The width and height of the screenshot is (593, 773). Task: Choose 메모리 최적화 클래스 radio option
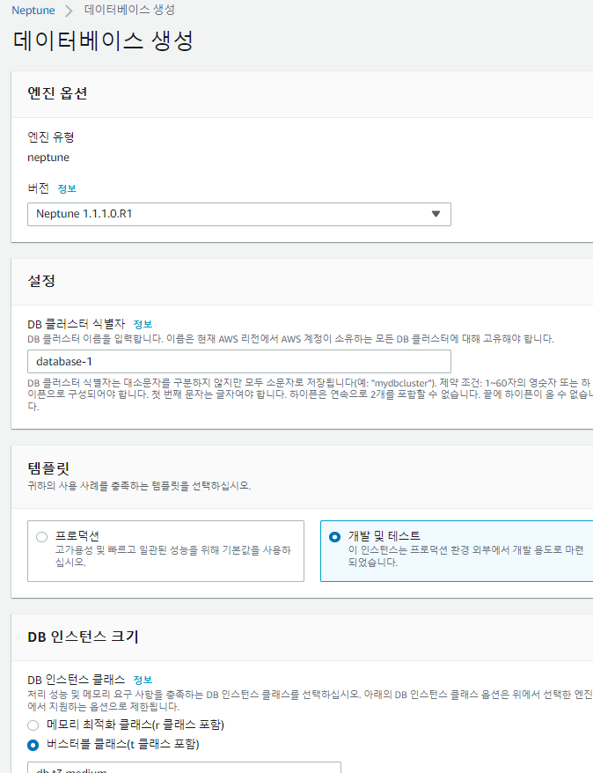tap(33, 725)
